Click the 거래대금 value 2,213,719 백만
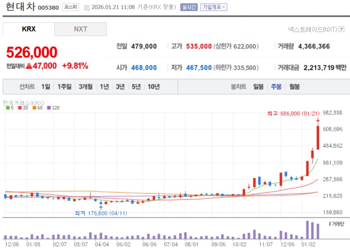350x248 pixels. [325, 67]
